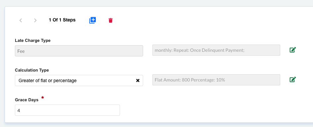The height and width of the screenshot is (127, 313).
Task: Edit the Calculation Type flat amount details
Action: [x=293, y=79]
